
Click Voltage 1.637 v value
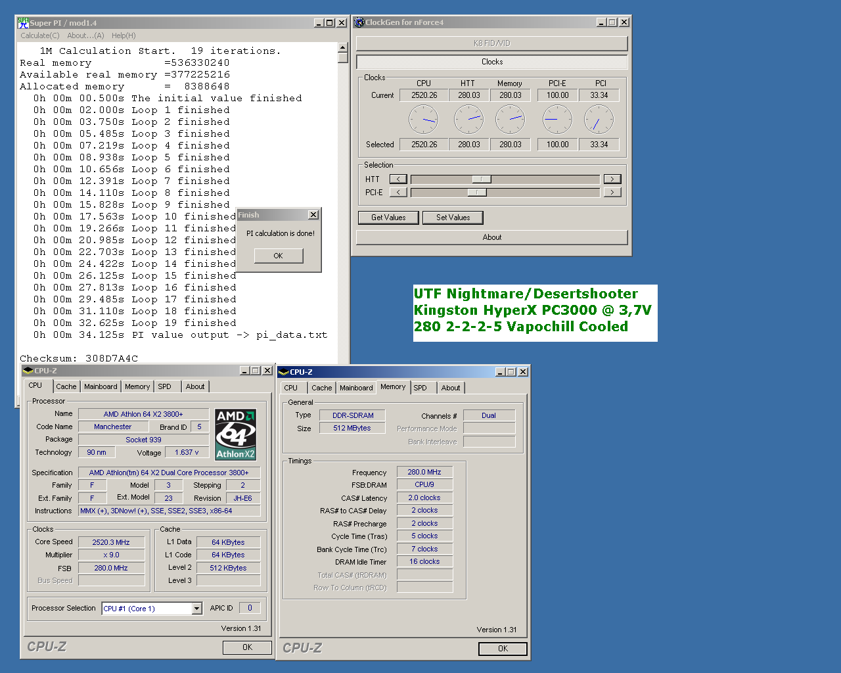[187, 452]
